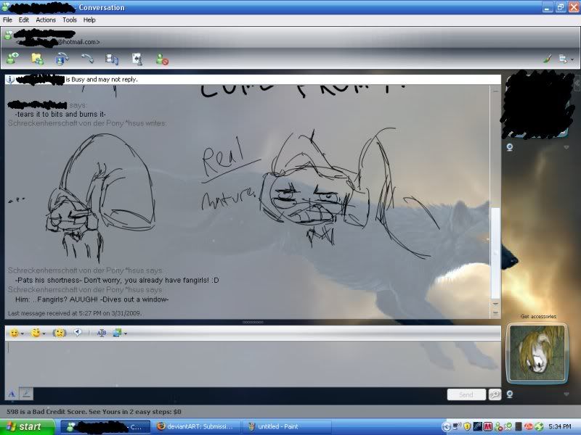Click the voice clip button
This screenshot has height=435, width=581.
tap(78, 333)
